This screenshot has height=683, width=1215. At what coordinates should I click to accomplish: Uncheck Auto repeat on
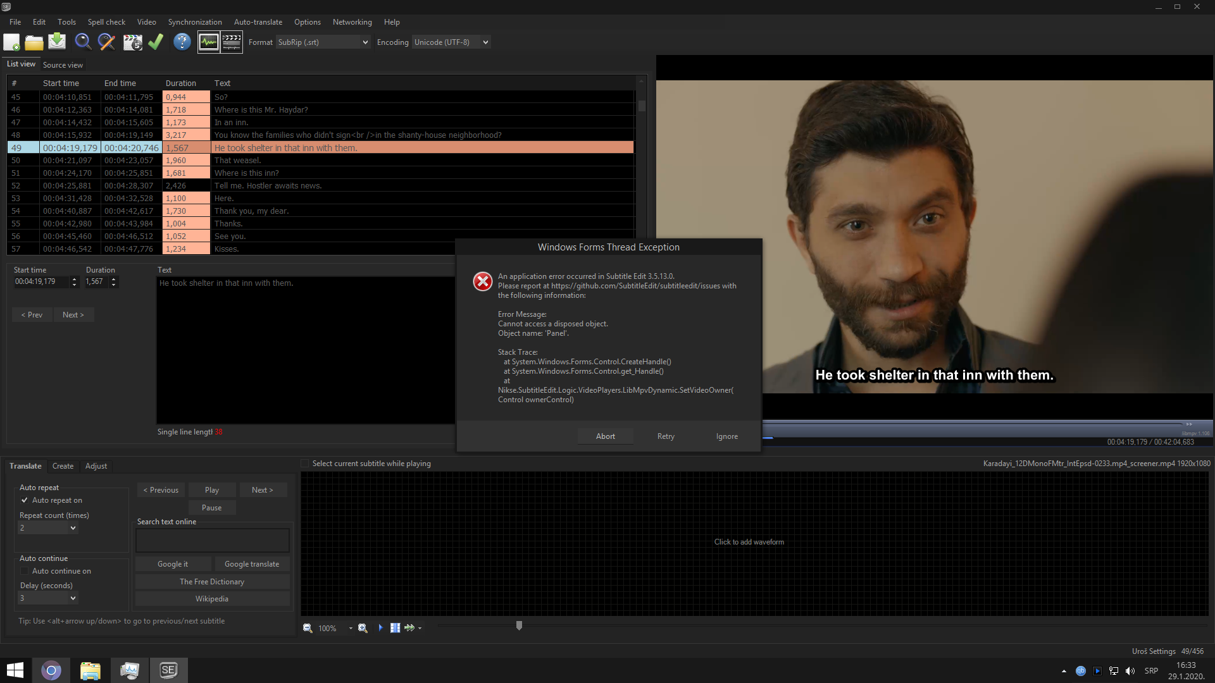(25, 500)
